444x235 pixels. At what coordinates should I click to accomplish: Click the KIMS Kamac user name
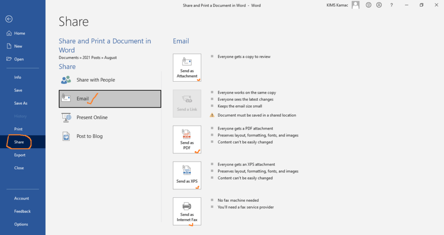[x=337, y=5]
